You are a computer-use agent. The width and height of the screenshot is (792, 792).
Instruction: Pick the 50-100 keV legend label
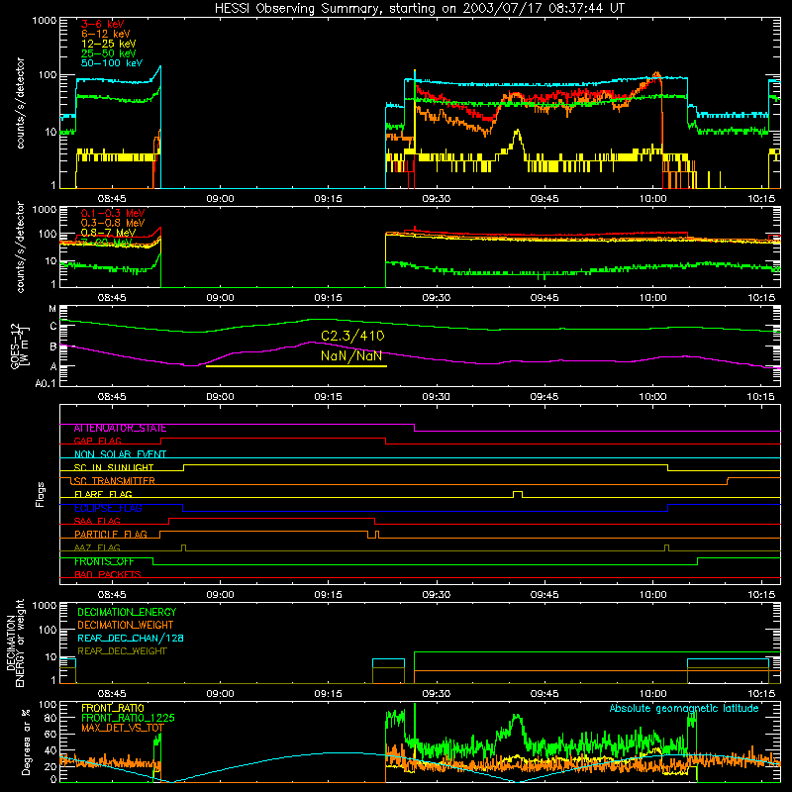[112, 63]
